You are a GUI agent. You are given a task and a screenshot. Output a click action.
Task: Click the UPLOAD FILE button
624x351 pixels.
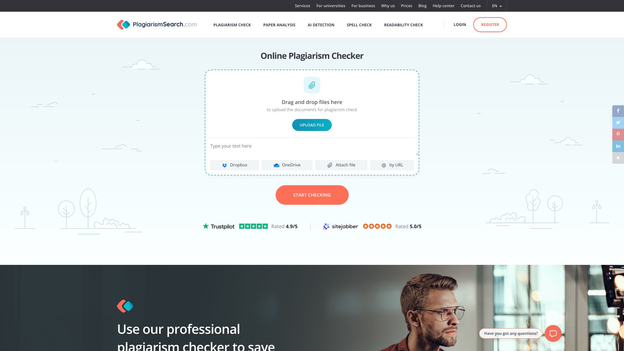click(x=312, y=125)
